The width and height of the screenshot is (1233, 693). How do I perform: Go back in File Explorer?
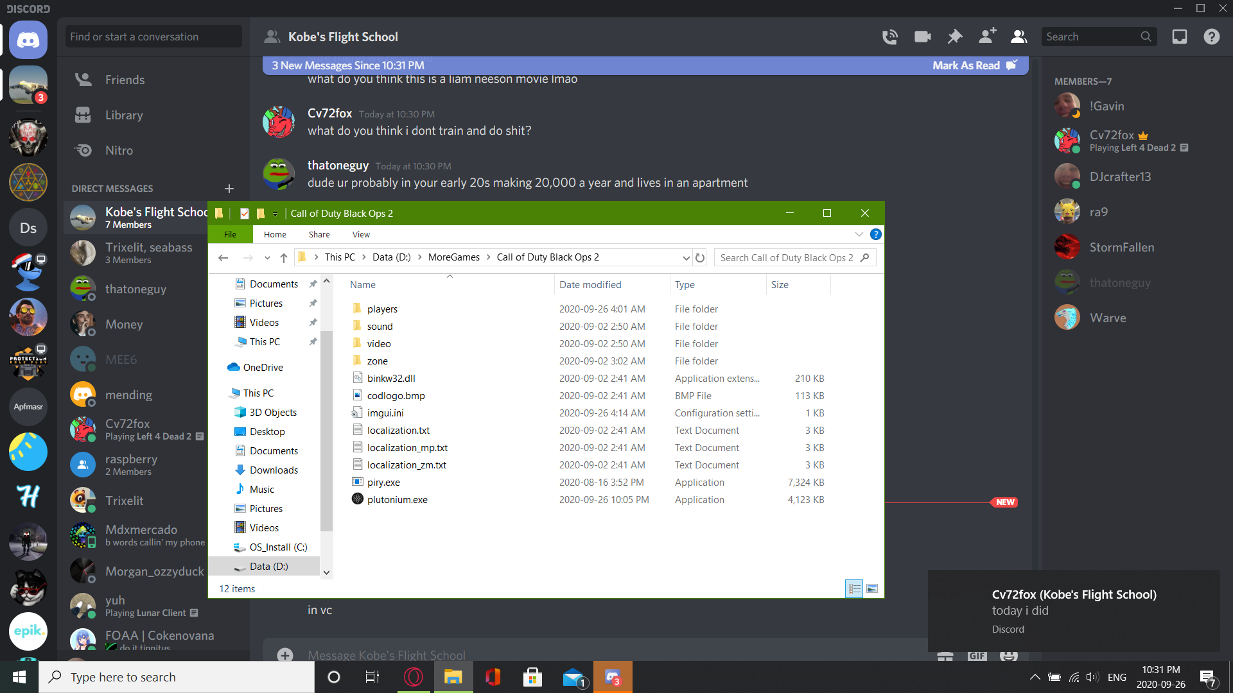point(223,257)
